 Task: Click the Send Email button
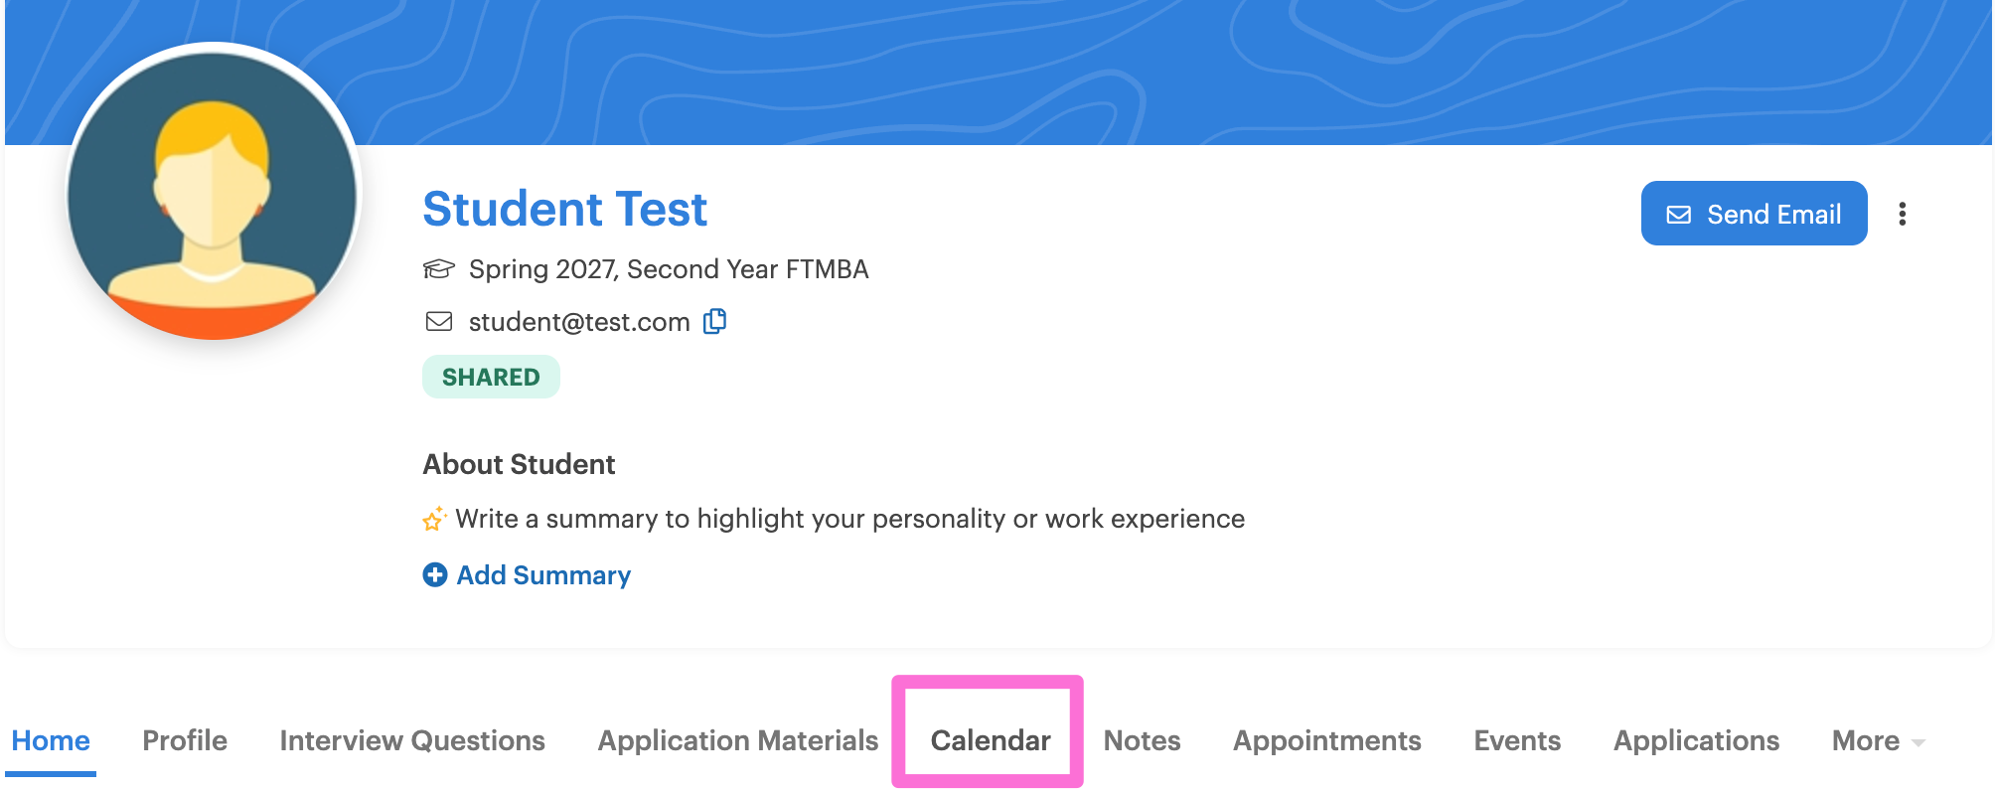1754,213
